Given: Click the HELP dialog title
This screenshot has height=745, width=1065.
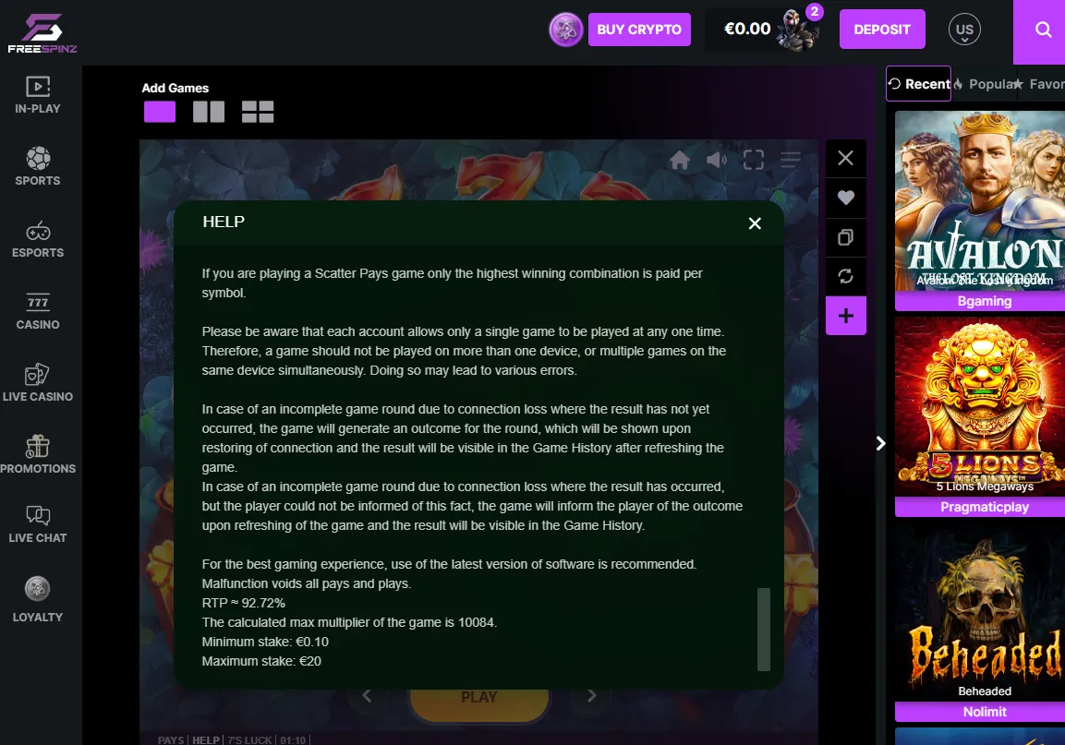Looking at the screenshot, I should click(x=224, y=222).
